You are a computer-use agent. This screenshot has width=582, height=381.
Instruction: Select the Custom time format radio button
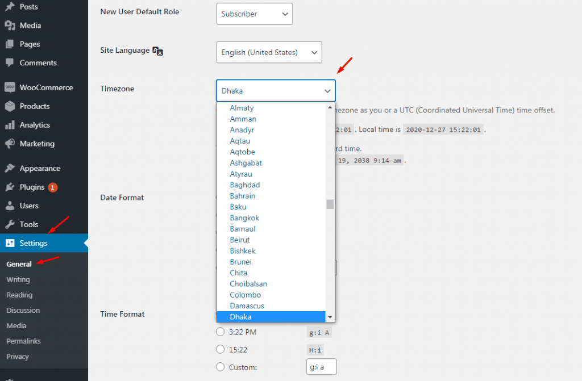click(221, 367)
